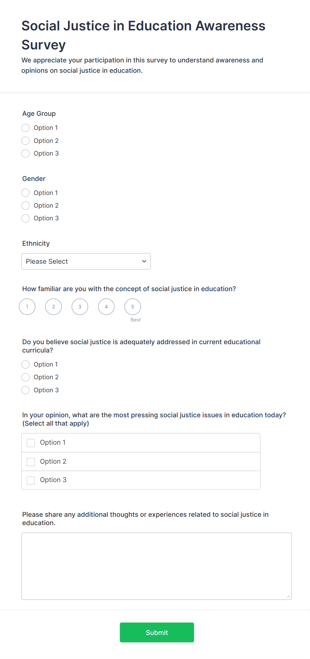310x659 pixels.
Task: Rate familiarity as 1
Action: pyautogui.click(x=27, y=307)
